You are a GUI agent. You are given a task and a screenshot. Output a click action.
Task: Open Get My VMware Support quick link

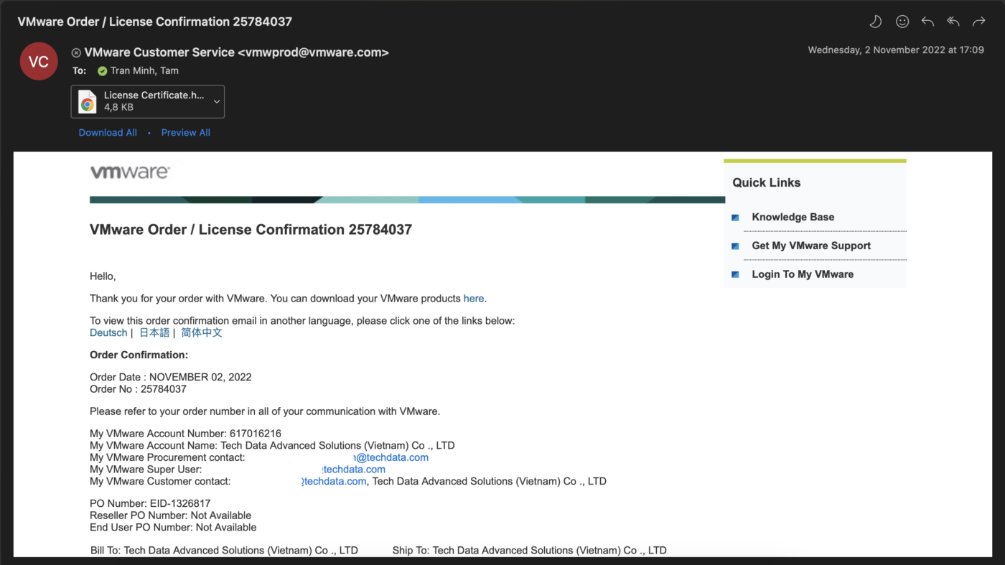point(810,246)
